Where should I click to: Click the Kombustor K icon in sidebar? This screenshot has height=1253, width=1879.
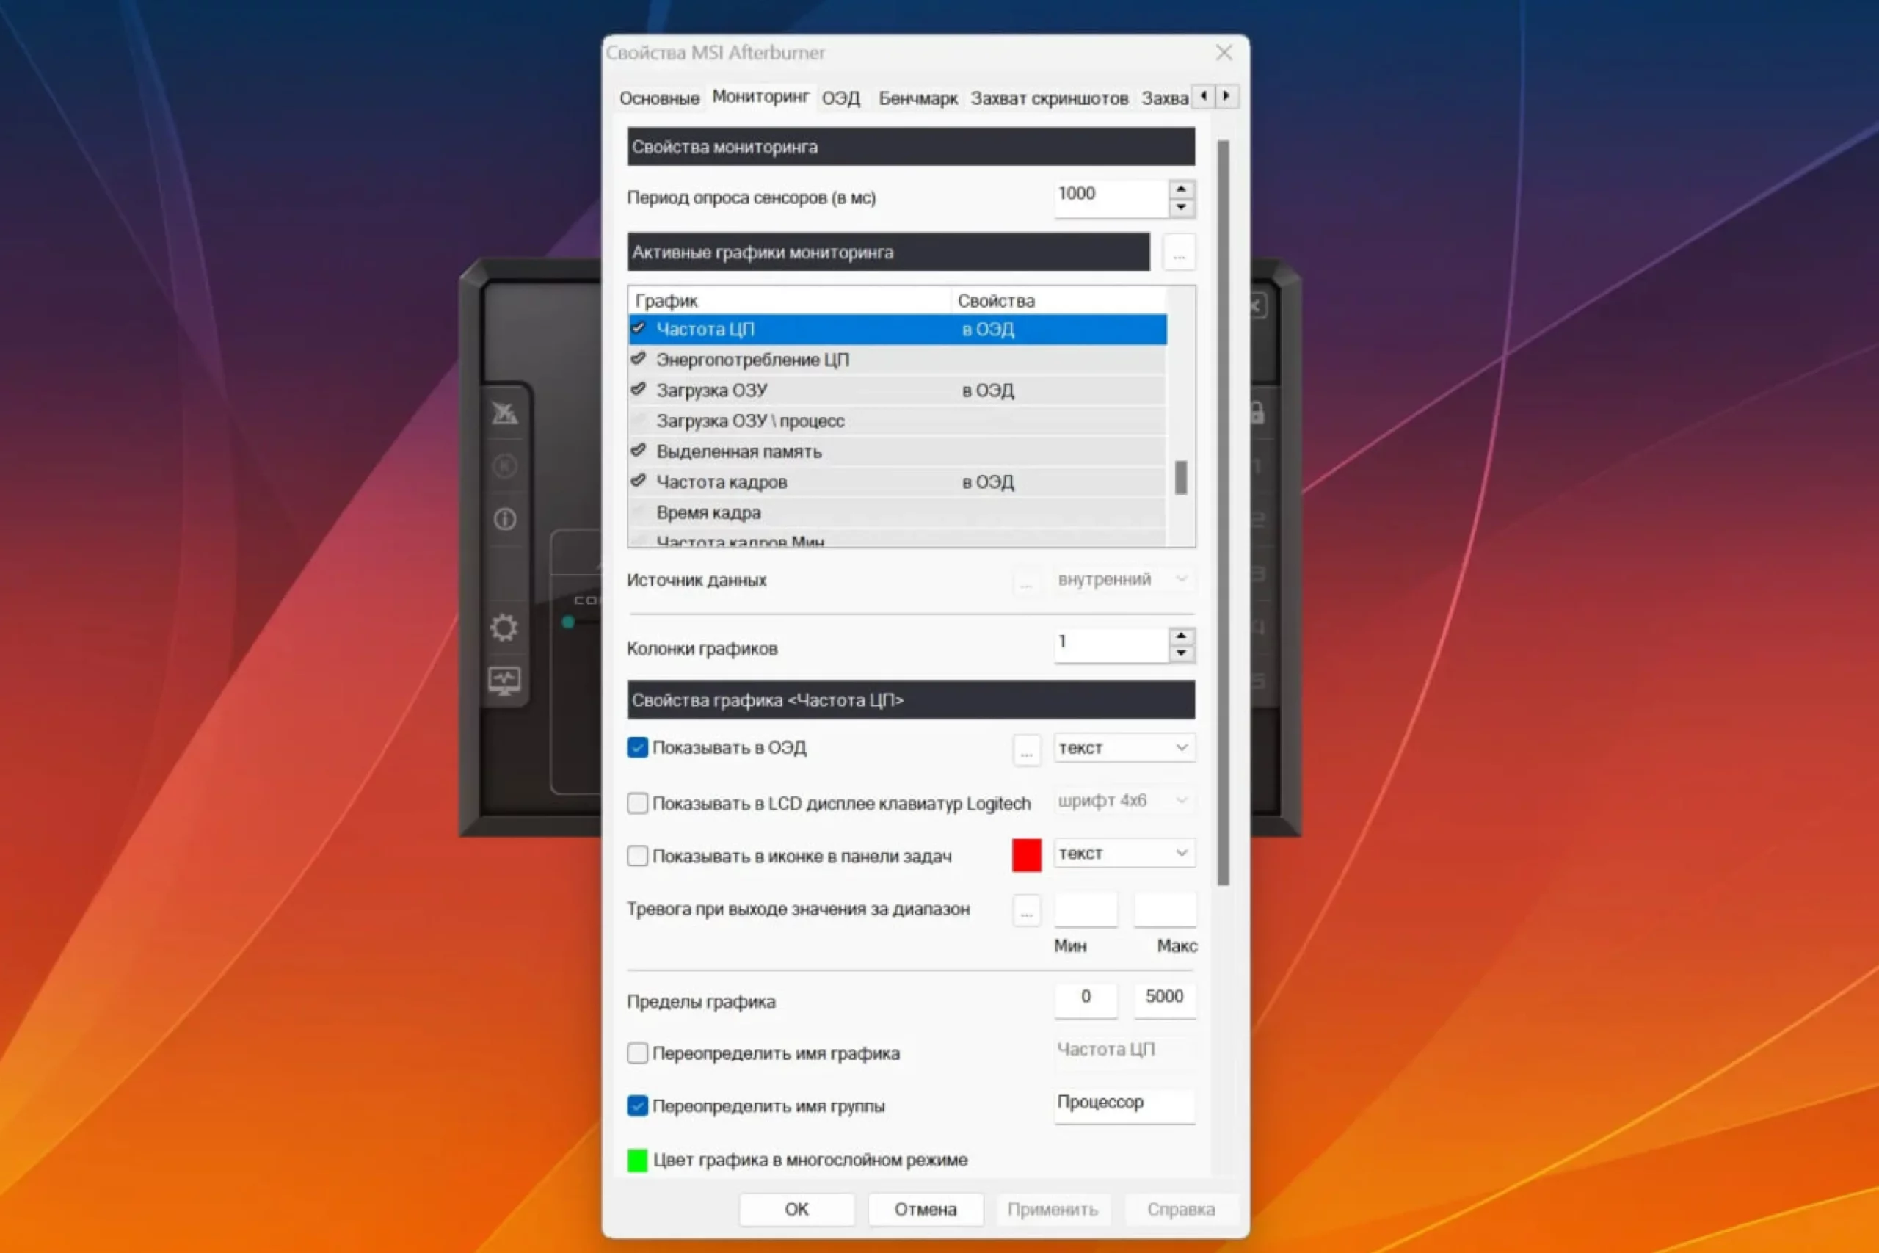coord(504,465)
